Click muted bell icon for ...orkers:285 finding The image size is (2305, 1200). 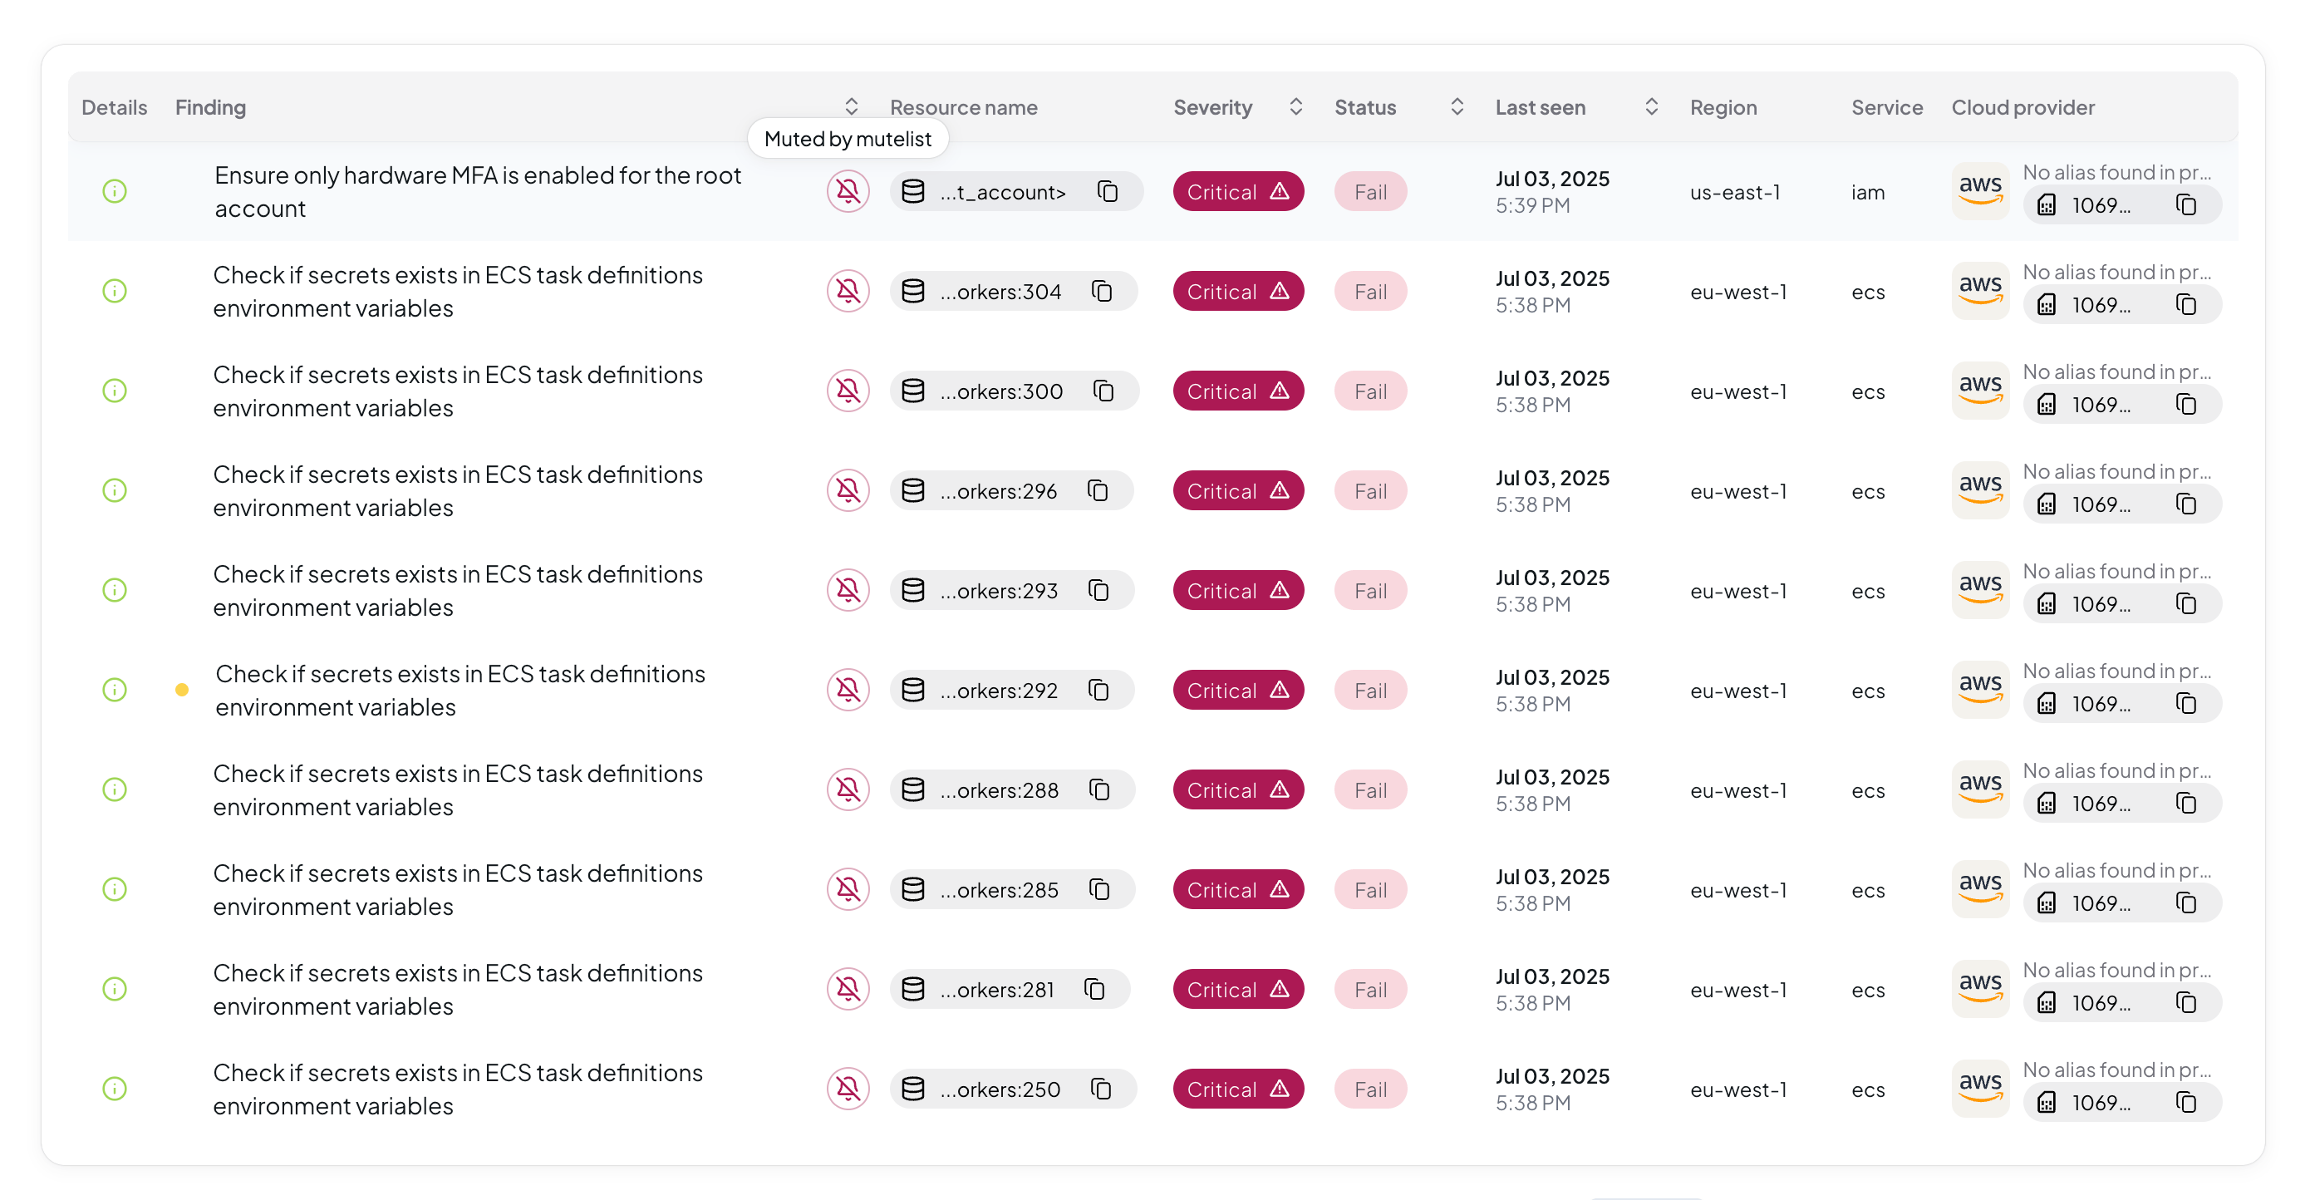(848, 889)
